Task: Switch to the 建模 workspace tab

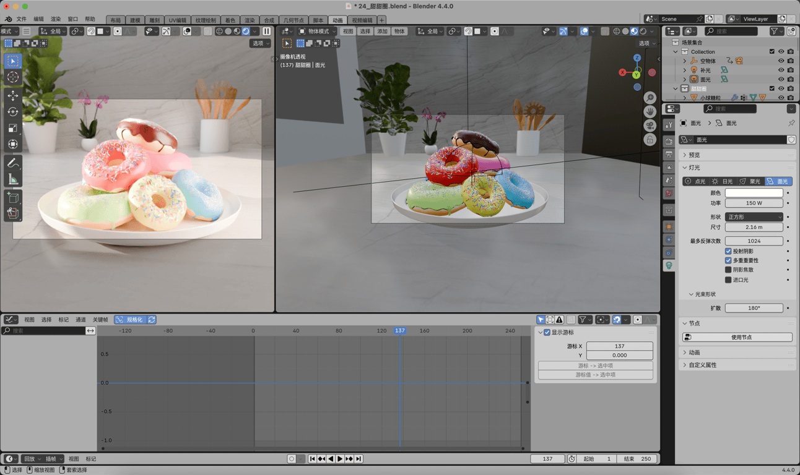Action: pos(134,20)
